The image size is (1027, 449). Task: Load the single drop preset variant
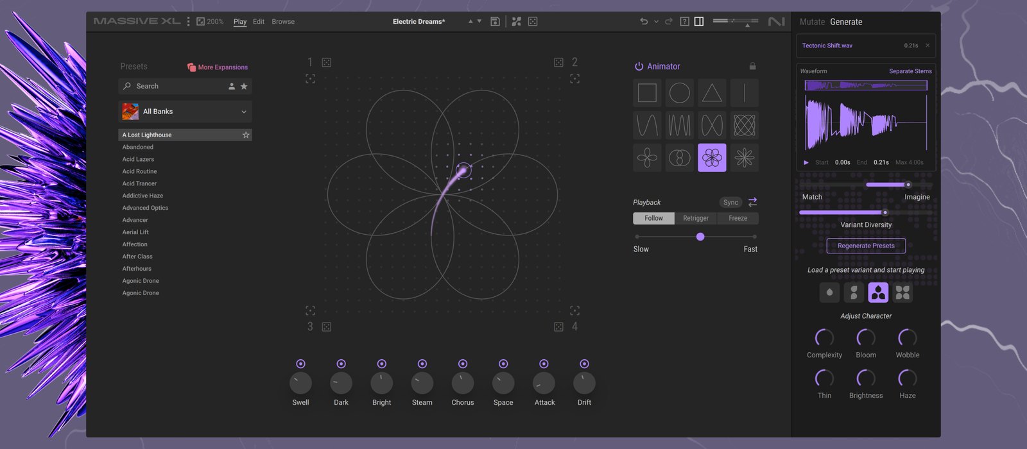click(829, 292)
